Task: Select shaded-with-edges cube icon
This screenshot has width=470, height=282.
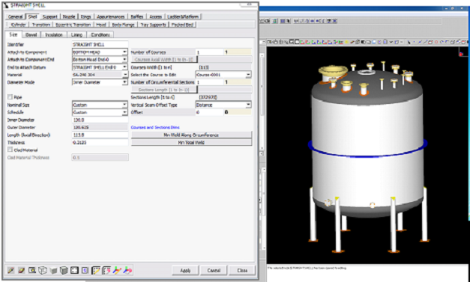Action: (x=64, y=271)
